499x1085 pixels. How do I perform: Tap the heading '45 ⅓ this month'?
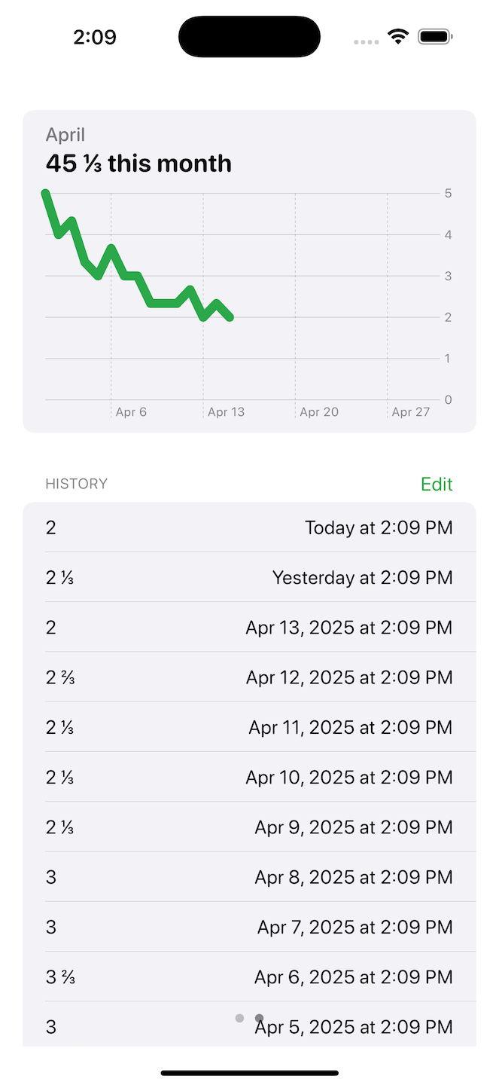(138, 163)
